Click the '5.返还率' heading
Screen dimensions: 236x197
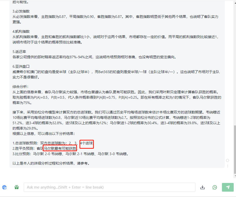coord(19,52)
